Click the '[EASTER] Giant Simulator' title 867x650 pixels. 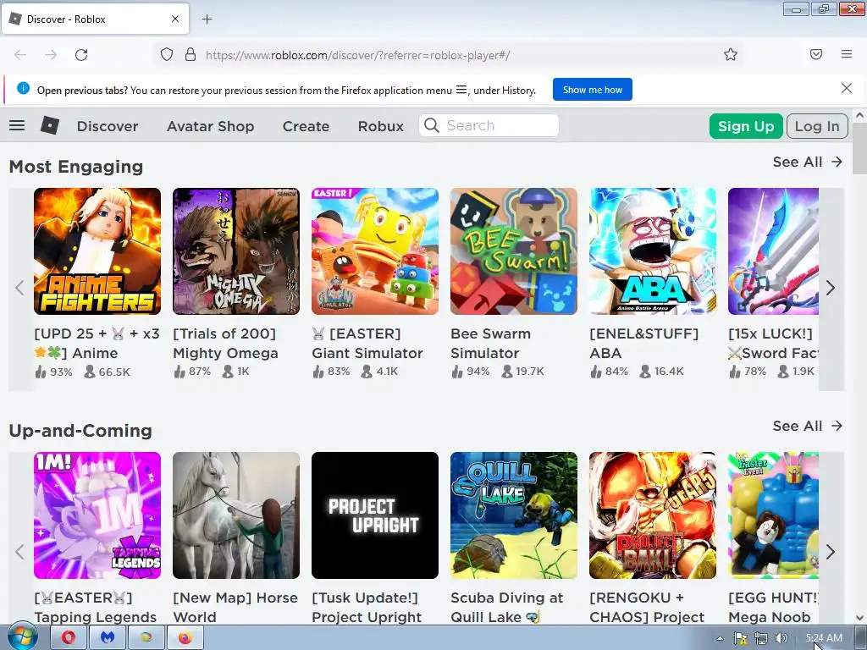[x=367, y=344]
